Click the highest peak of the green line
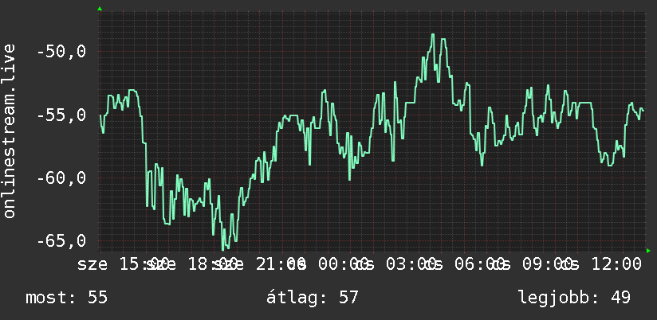Screen dimensions: 657x320 433,35
